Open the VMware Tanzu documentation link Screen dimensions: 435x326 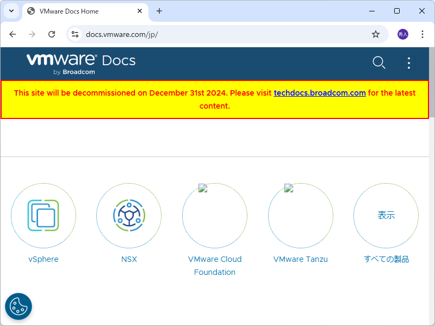point(301,259)
